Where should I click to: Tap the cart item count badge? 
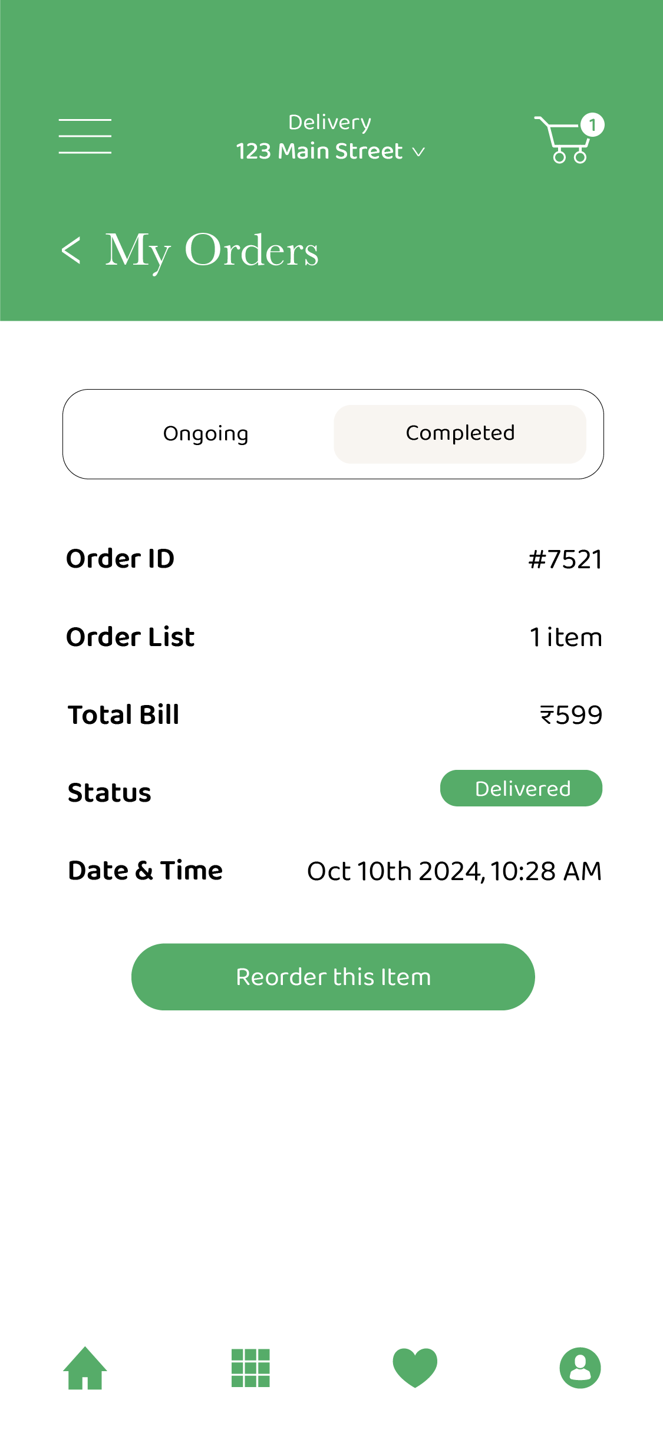pyautogui.click(x=592, y=124)
